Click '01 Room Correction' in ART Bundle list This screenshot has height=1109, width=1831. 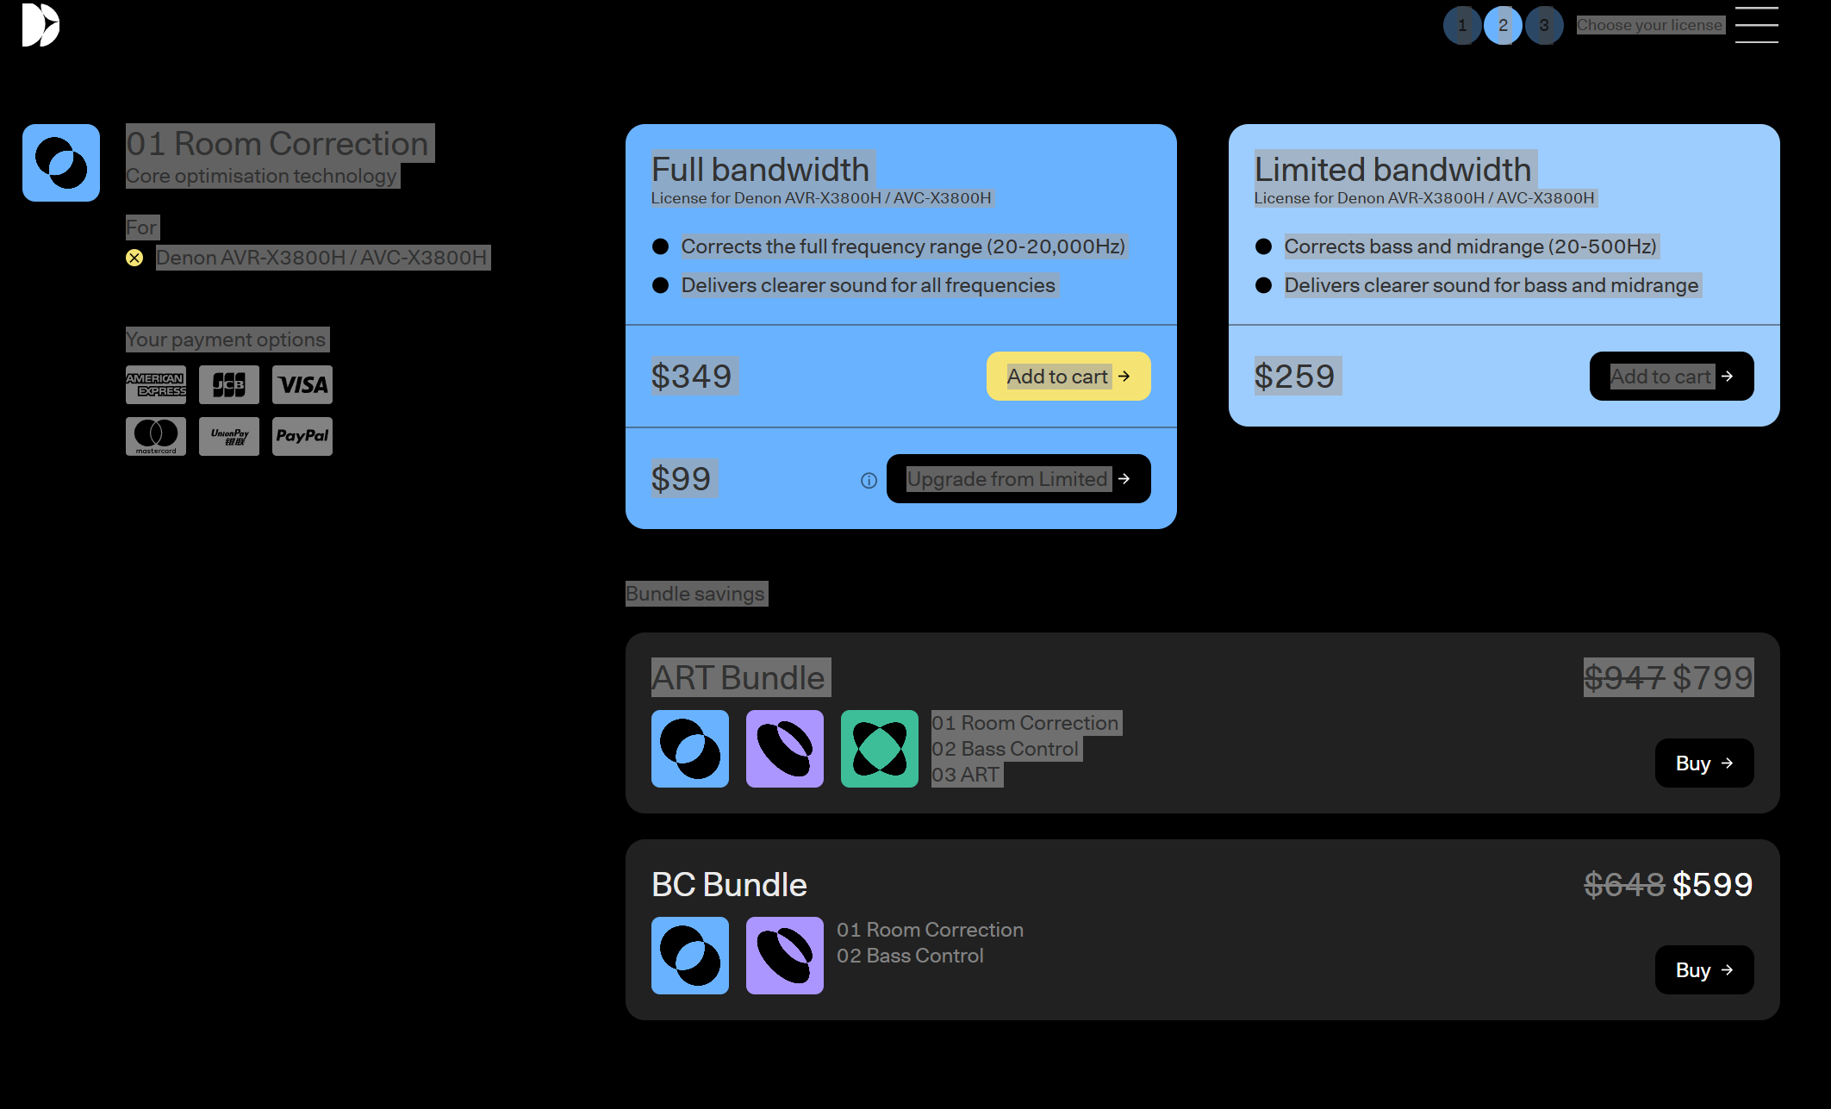[1024, 723]
